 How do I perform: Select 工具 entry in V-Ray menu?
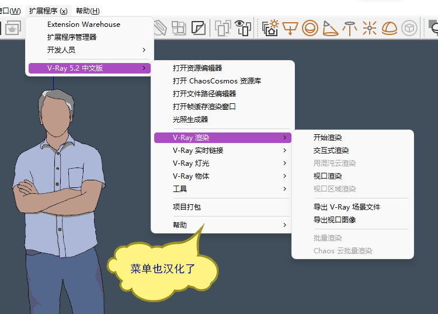click(223, 189)
